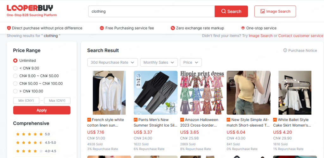The height and width of the screenshot is (158, 324).
Task: Select the < CN¥ 9.00 price option
Action: 15,68
